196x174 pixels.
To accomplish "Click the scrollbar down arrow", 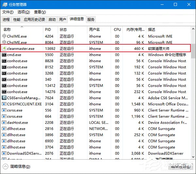I will pyautogui.click(x=193, y=157).
